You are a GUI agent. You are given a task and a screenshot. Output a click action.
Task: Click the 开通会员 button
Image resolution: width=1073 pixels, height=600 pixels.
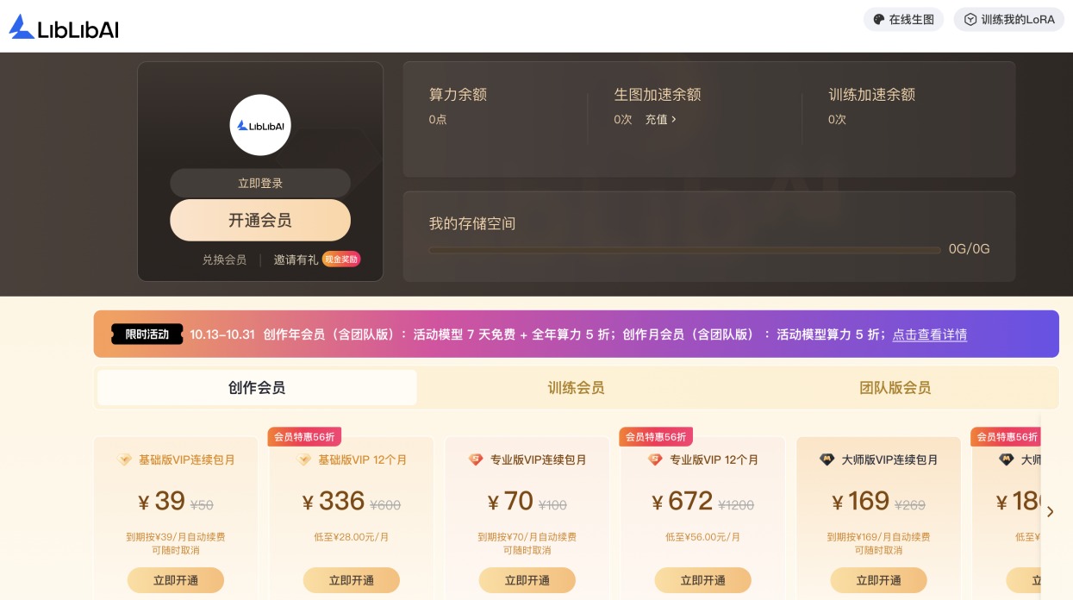pos(260,221)
